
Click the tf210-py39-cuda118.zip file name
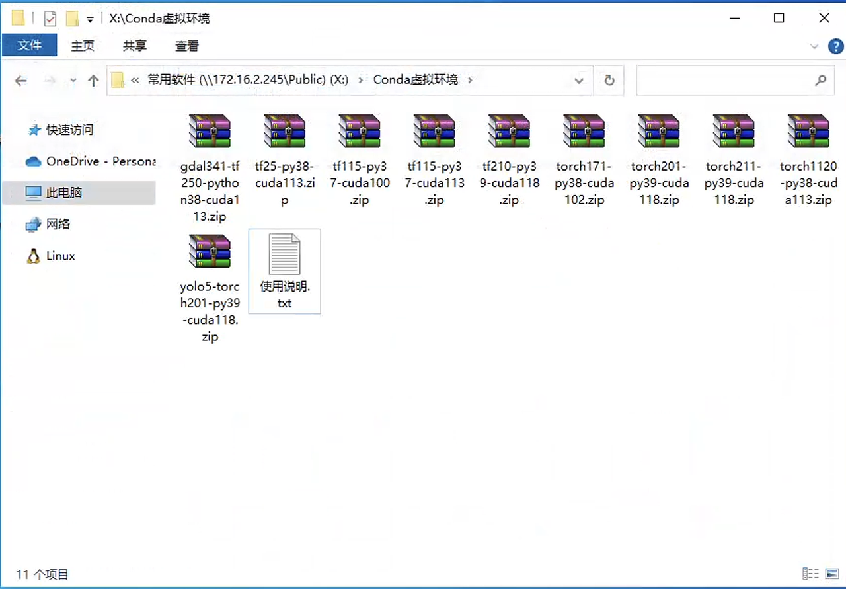[509, 183]
